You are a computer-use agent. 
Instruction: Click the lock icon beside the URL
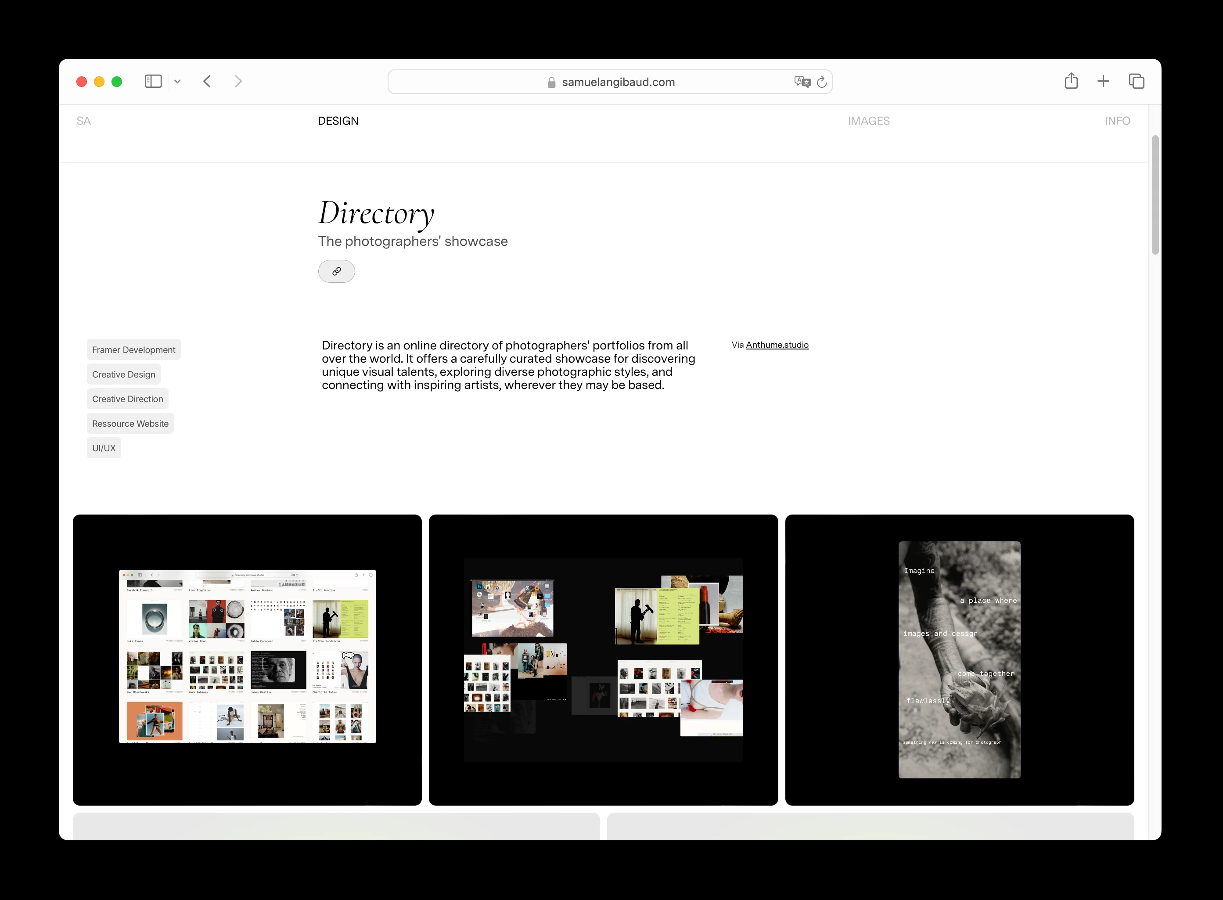[551, 82]
